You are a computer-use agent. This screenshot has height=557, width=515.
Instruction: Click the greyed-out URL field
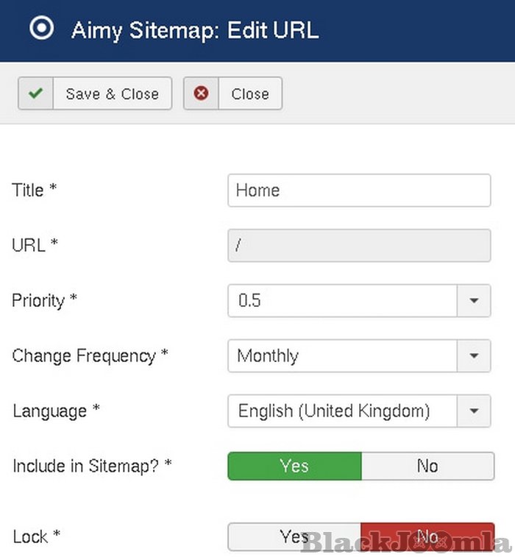pyautogui.click(x=359, y=246)
